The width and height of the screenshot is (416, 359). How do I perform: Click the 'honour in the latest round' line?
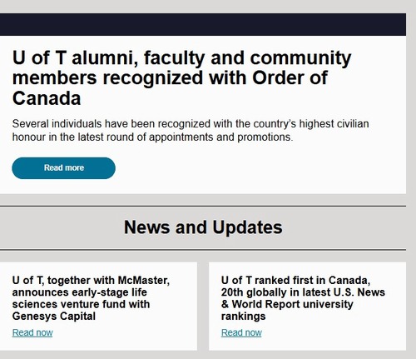pos(152,137)
